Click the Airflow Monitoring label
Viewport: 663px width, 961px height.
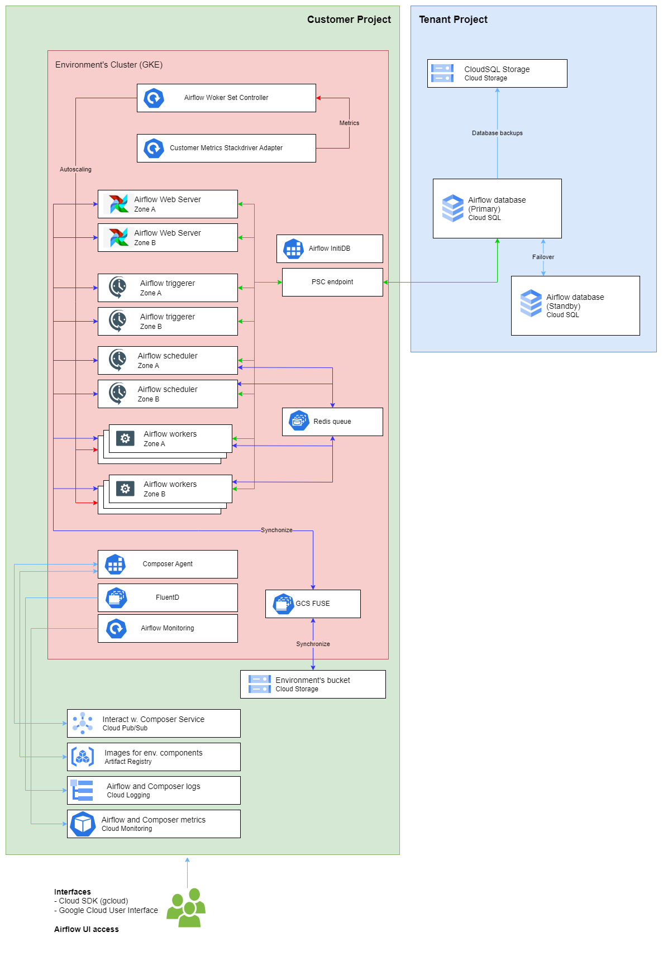click(x=168, y=628)
